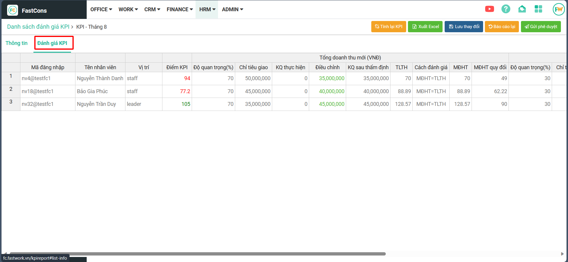Screen dimensions: 568x262
Task: Go back to Danh sách đánh giá KPI
Action: click(x=38, y=27)
